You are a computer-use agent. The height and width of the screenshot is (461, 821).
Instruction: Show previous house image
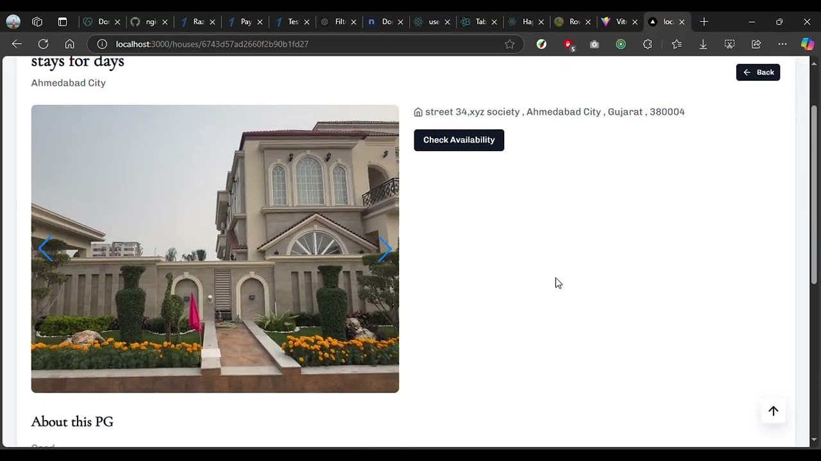(45, 248)
